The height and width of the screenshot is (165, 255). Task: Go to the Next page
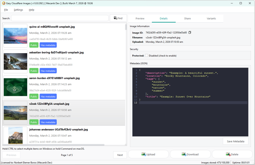coord(120,155)
